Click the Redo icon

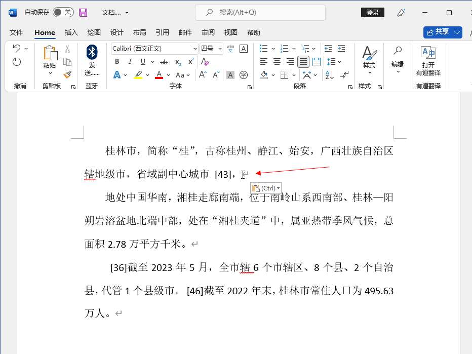[x=17, y=62]
